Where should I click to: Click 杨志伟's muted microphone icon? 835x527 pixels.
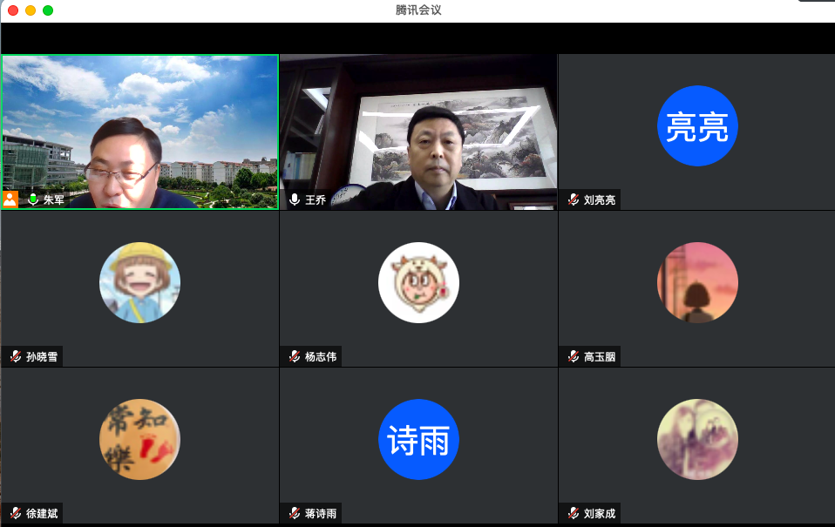click(x=295, y=356)
